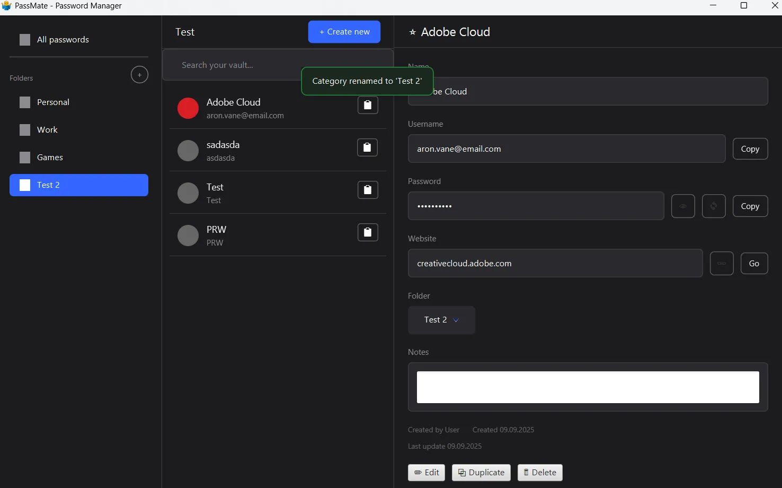The height and width of the screenshot is (488, 782).
Task: Maximize the PassMate window
Action: coord(744,6)
